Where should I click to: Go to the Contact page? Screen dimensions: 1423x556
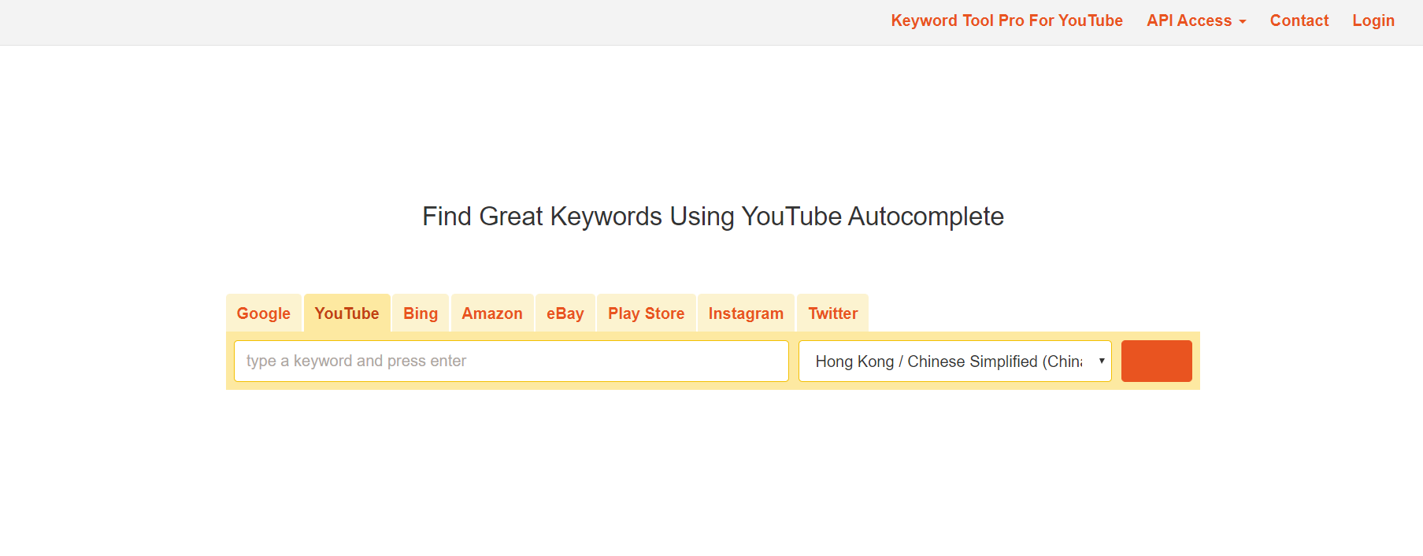[x=1299, y=21]
